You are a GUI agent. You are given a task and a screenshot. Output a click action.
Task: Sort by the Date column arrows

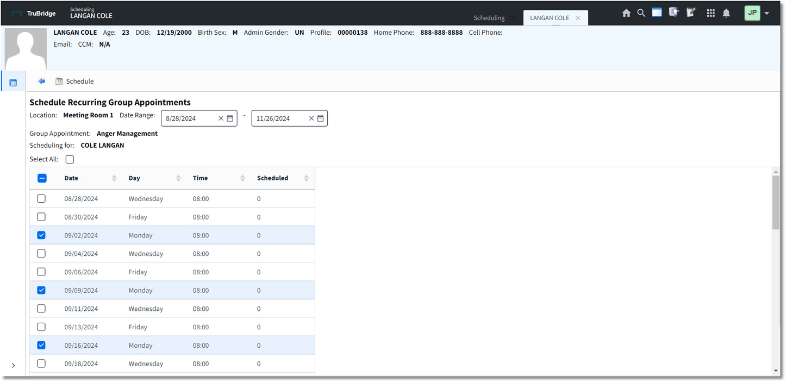pyautogui.click(x=114, y=178)
